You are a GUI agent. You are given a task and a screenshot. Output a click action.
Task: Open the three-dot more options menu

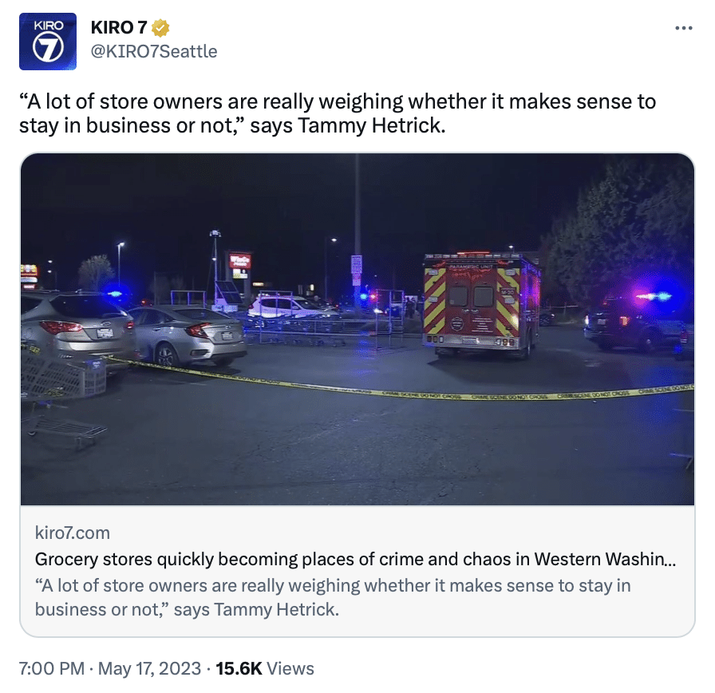(x=684, y=28)
